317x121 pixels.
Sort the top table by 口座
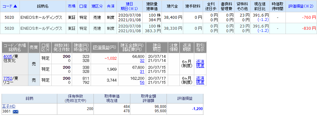click(x=83, y=6)
